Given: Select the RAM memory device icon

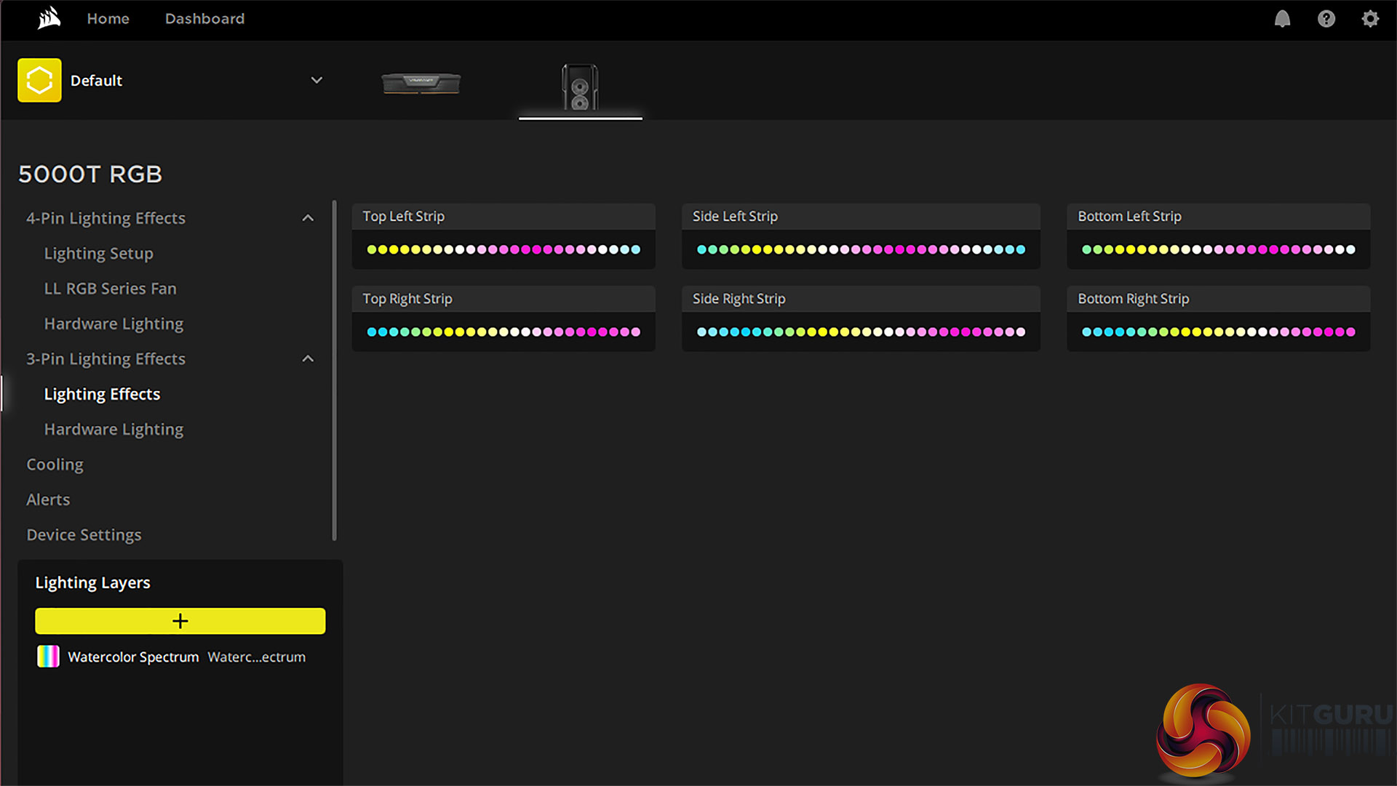Looking at the screenshot, I should (421, 83).
